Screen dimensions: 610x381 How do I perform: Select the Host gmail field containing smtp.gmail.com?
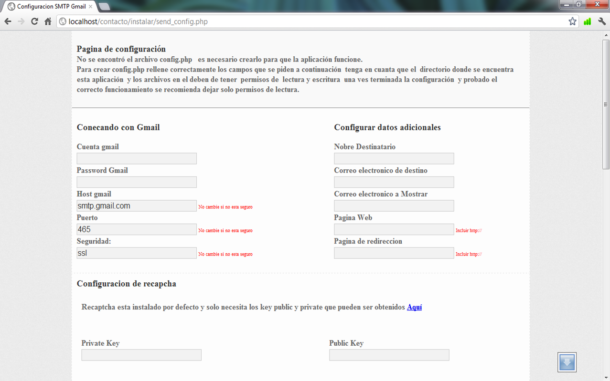[136, 206]
